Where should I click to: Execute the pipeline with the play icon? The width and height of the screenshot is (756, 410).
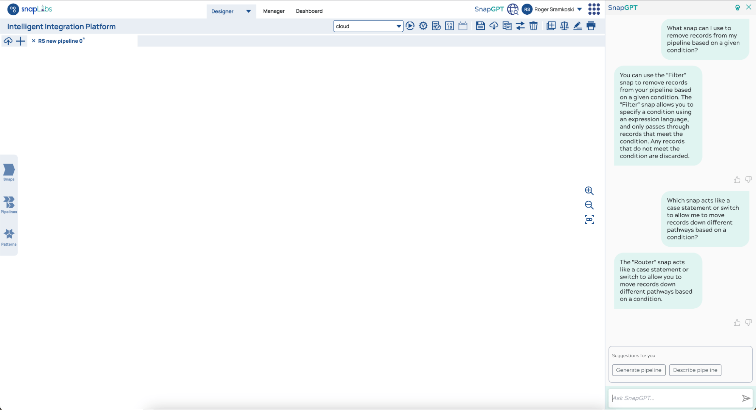410,26
